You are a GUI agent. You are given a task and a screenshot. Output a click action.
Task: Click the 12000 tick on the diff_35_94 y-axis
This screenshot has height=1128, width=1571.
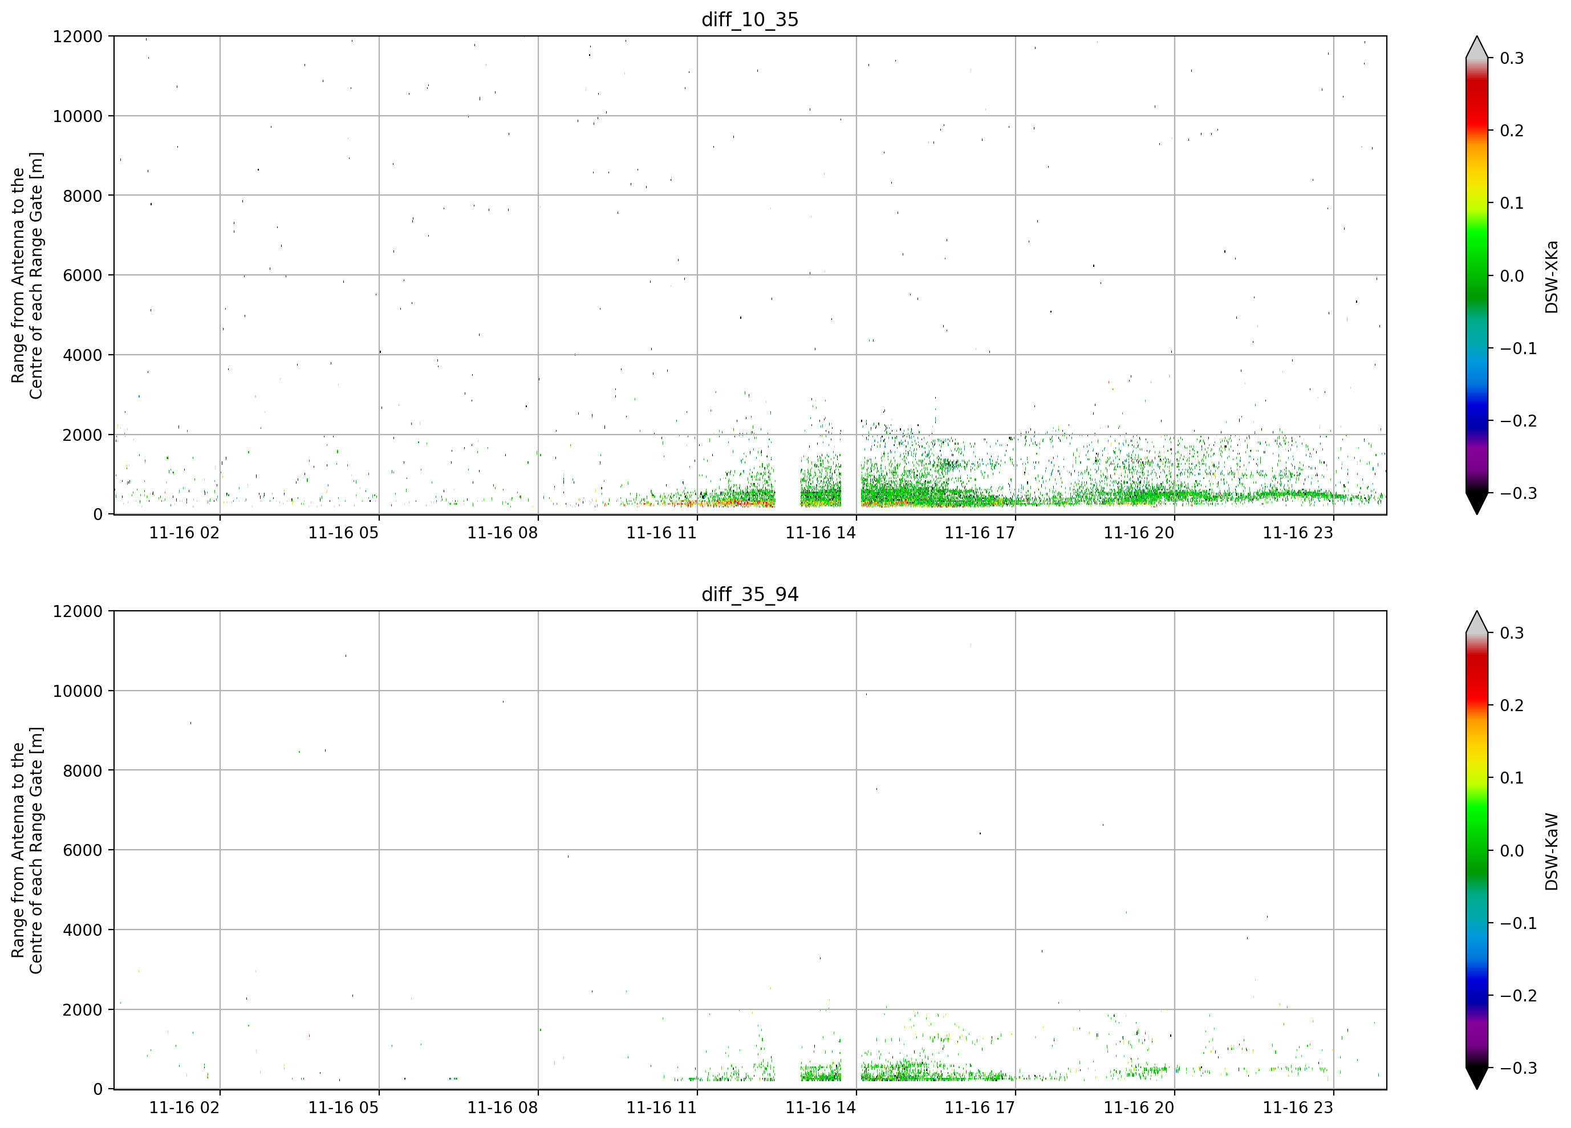tap(78, 612)
